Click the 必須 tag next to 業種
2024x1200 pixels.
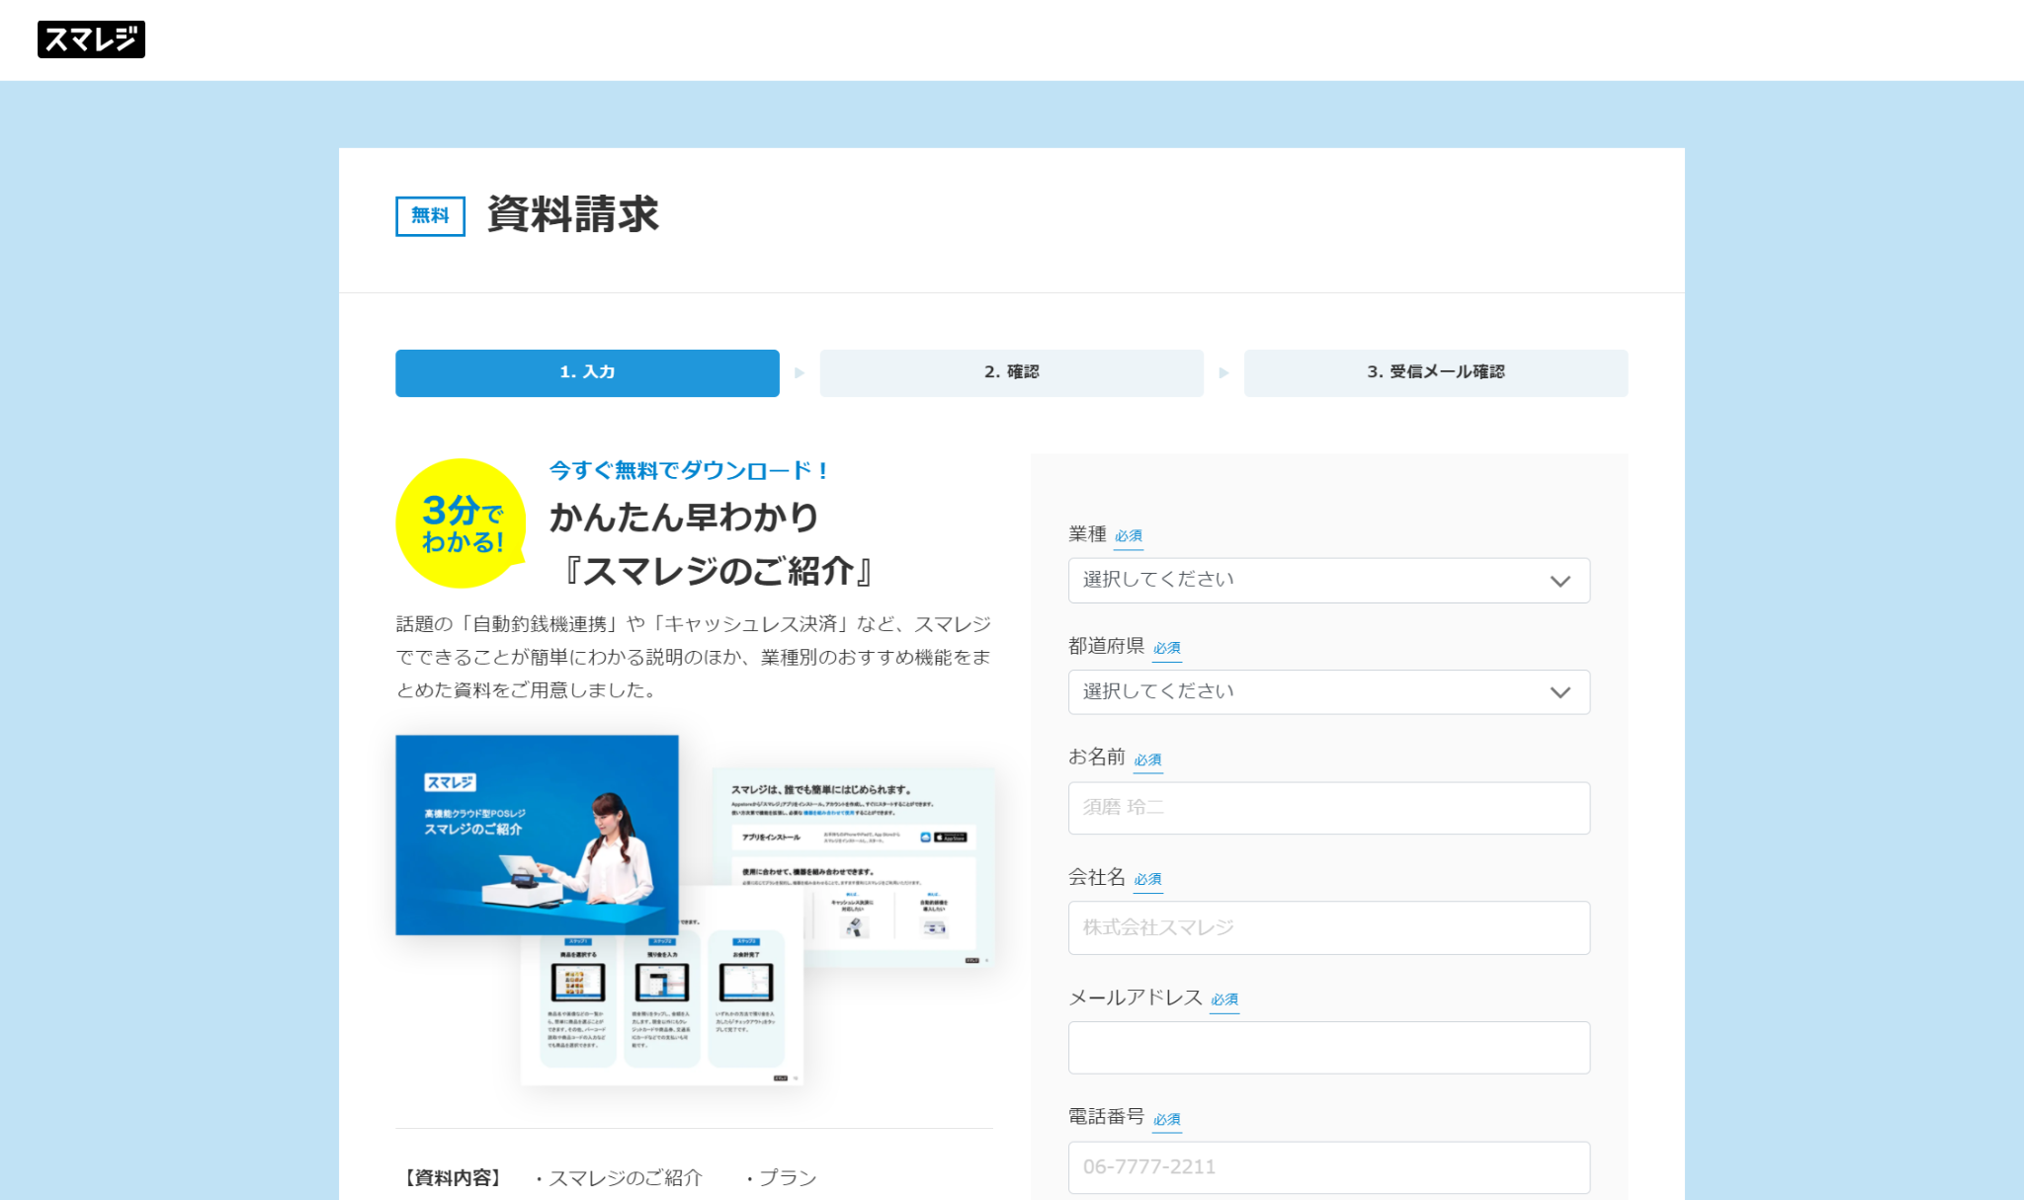[x=1129, y=536]
